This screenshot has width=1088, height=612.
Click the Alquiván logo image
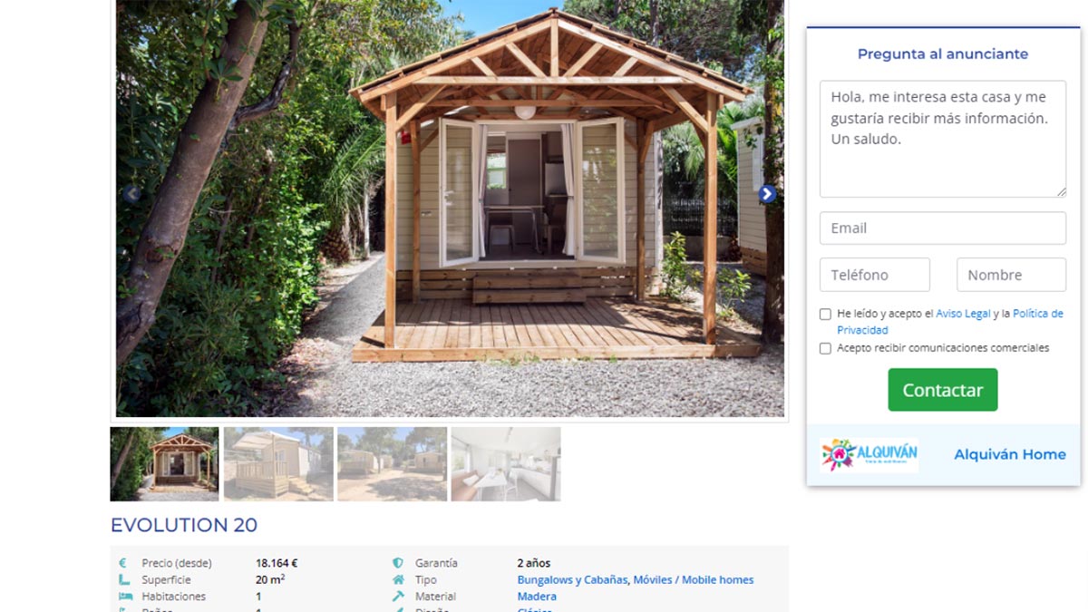[x=869, y=455]
